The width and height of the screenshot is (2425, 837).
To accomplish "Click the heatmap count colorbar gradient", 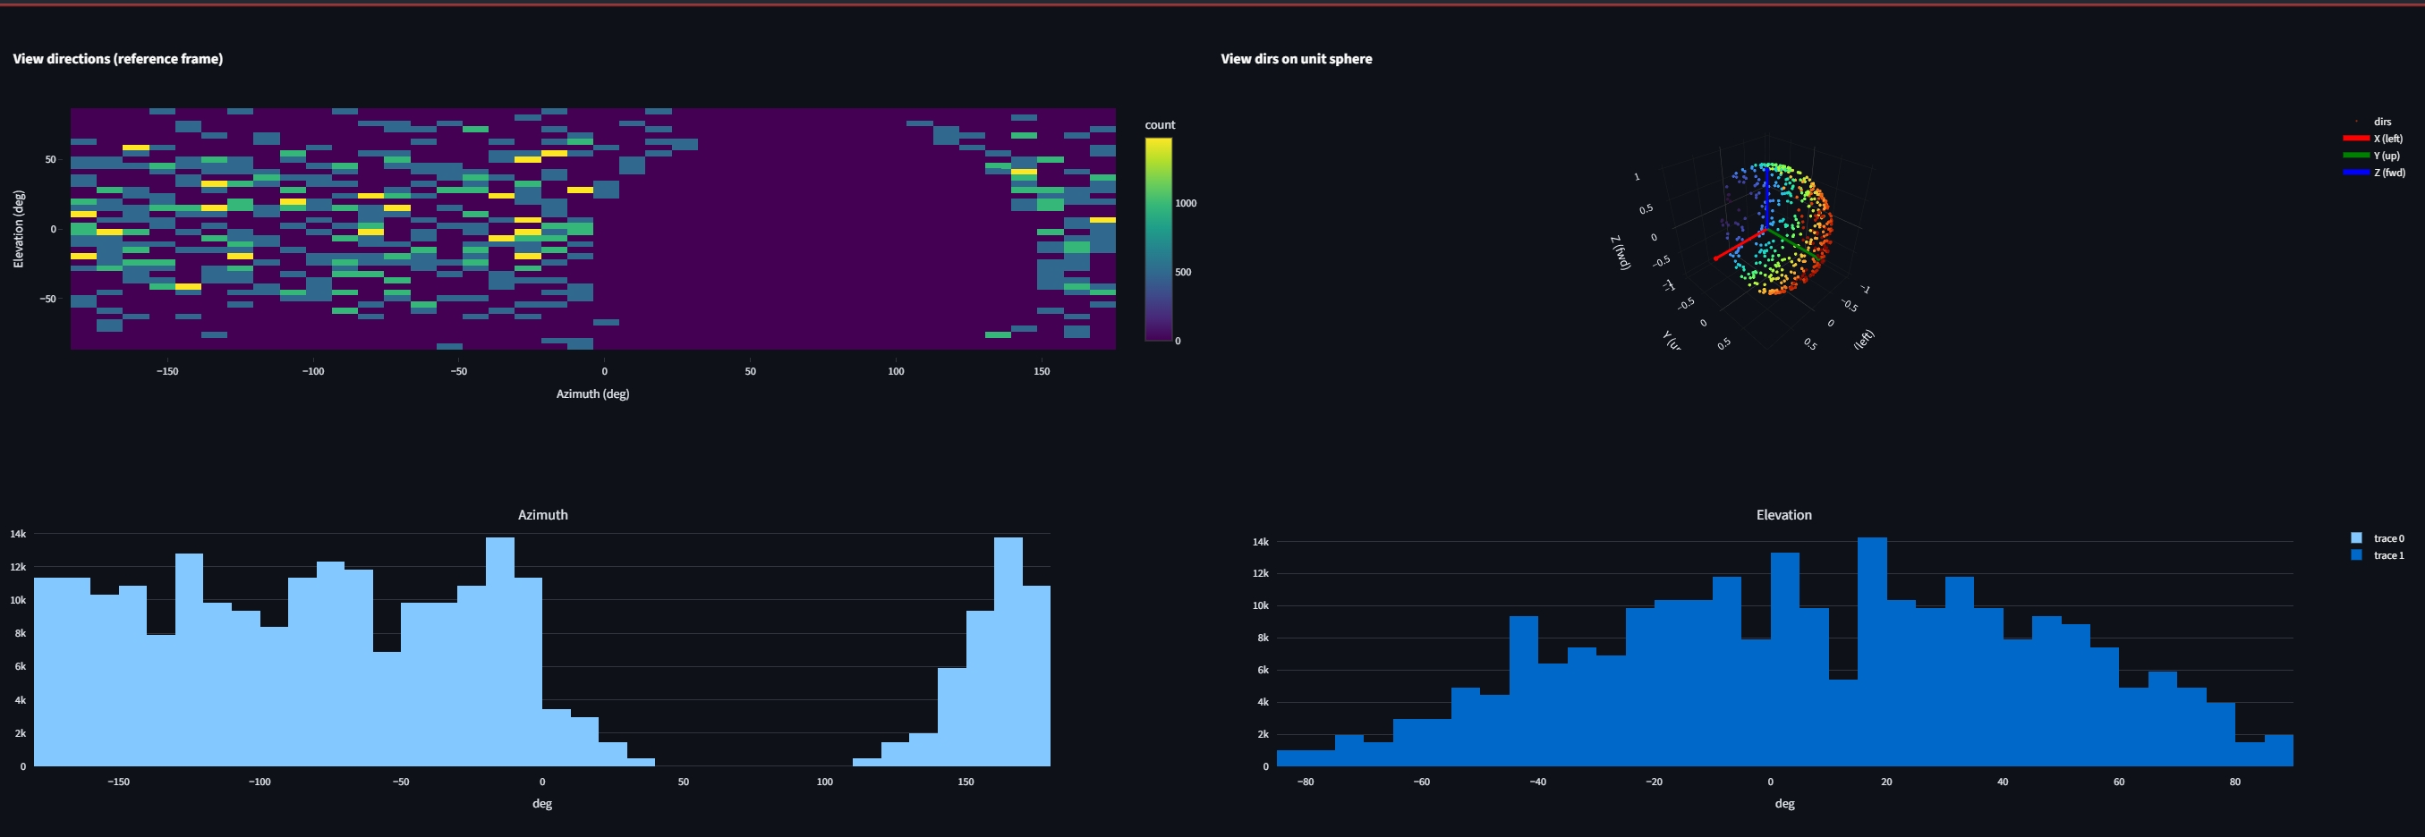I will click(1158, 240).
